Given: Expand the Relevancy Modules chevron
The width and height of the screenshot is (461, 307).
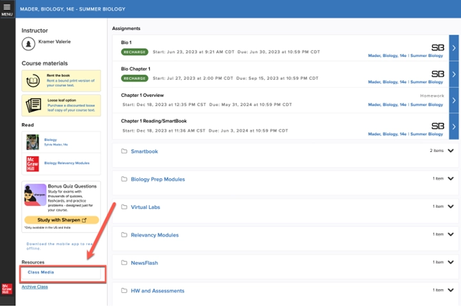Looking at the screenshot, I should coord(450,235).
